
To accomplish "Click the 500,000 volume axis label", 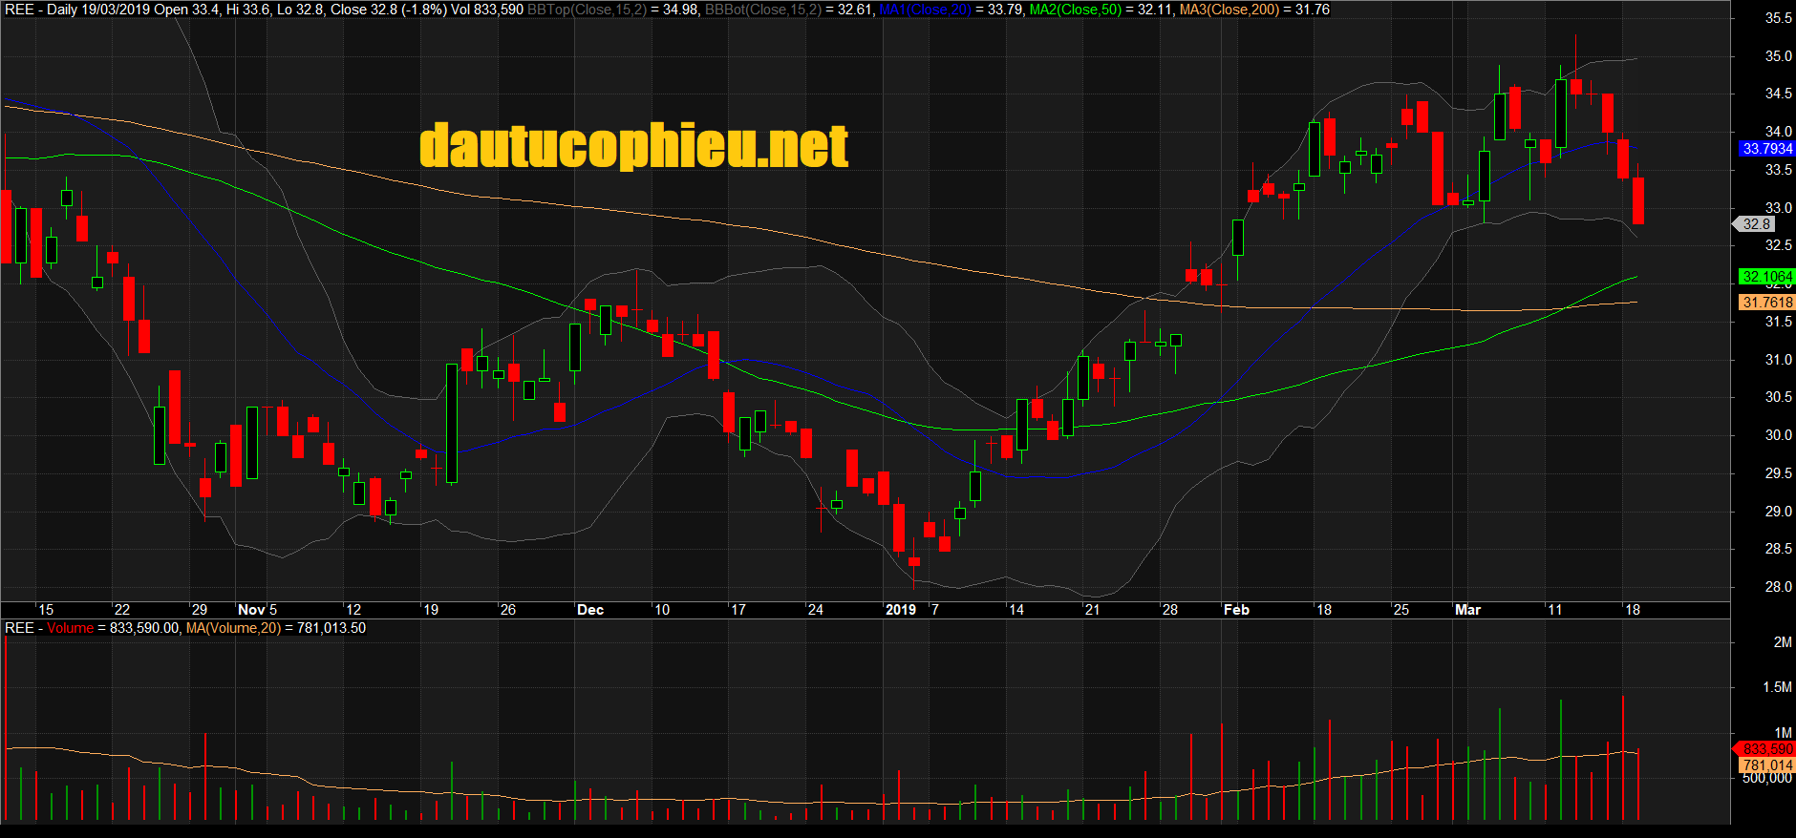I will [1767, 778].
